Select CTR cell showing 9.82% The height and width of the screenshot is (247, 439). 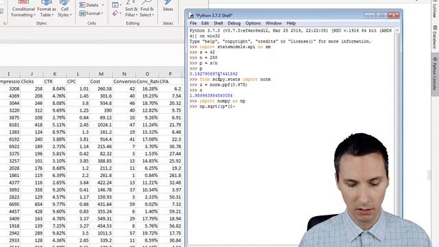55,233
